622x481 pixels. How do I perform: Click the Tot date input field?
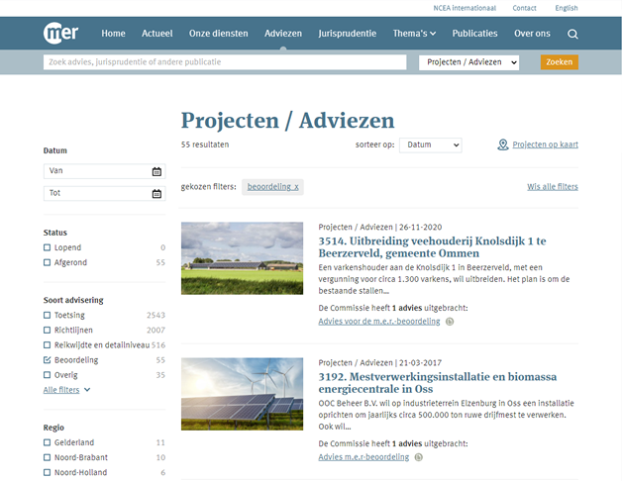click(105, 194)
